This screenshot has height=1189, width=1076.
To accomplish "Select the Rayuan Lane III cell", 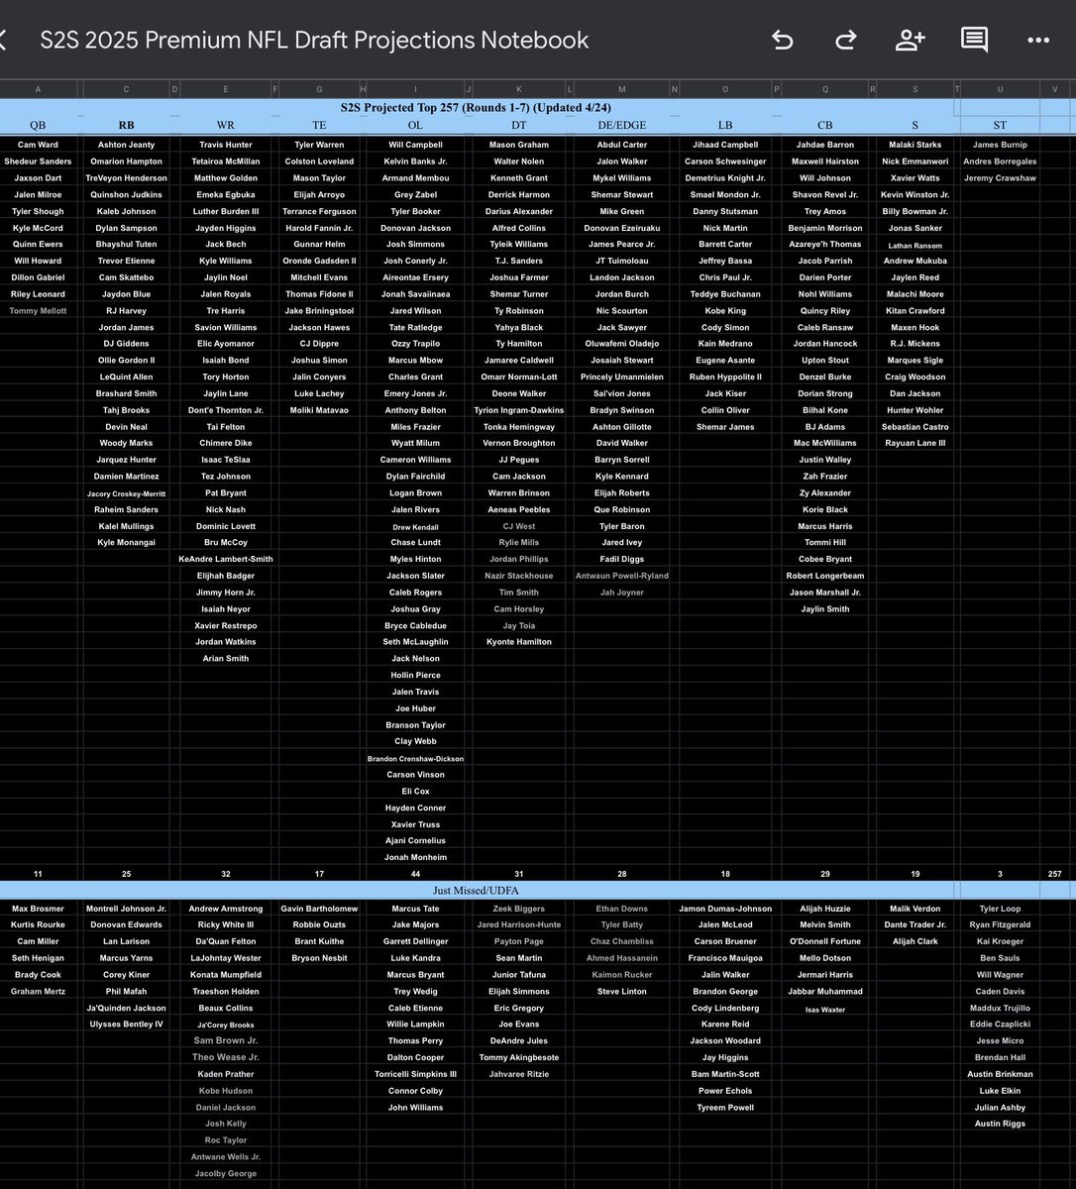I will coord(915,444).
